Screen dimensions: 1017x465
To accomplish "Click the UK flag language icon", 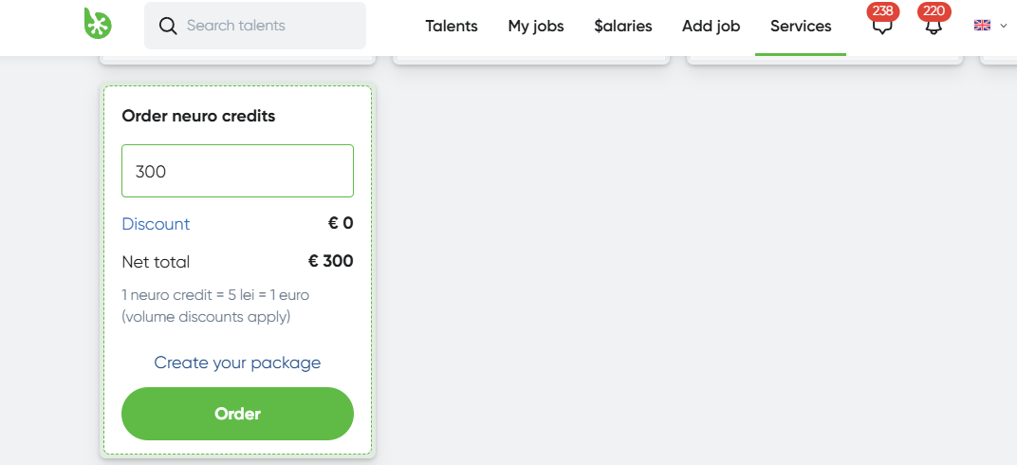I will click(982, 26).
